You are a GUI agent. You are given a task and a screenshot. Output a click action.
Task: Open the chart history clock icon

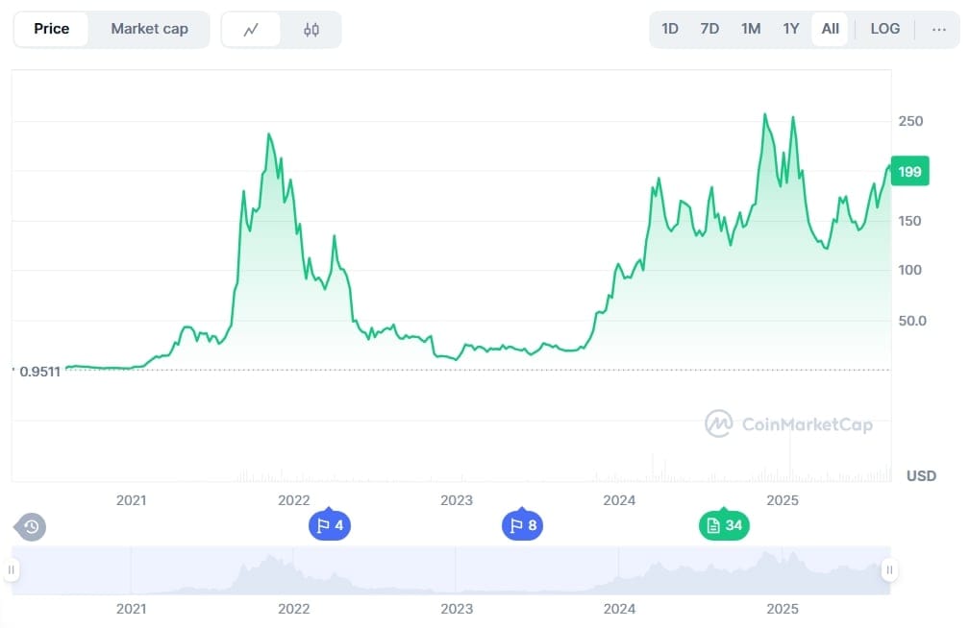point(29,526)
